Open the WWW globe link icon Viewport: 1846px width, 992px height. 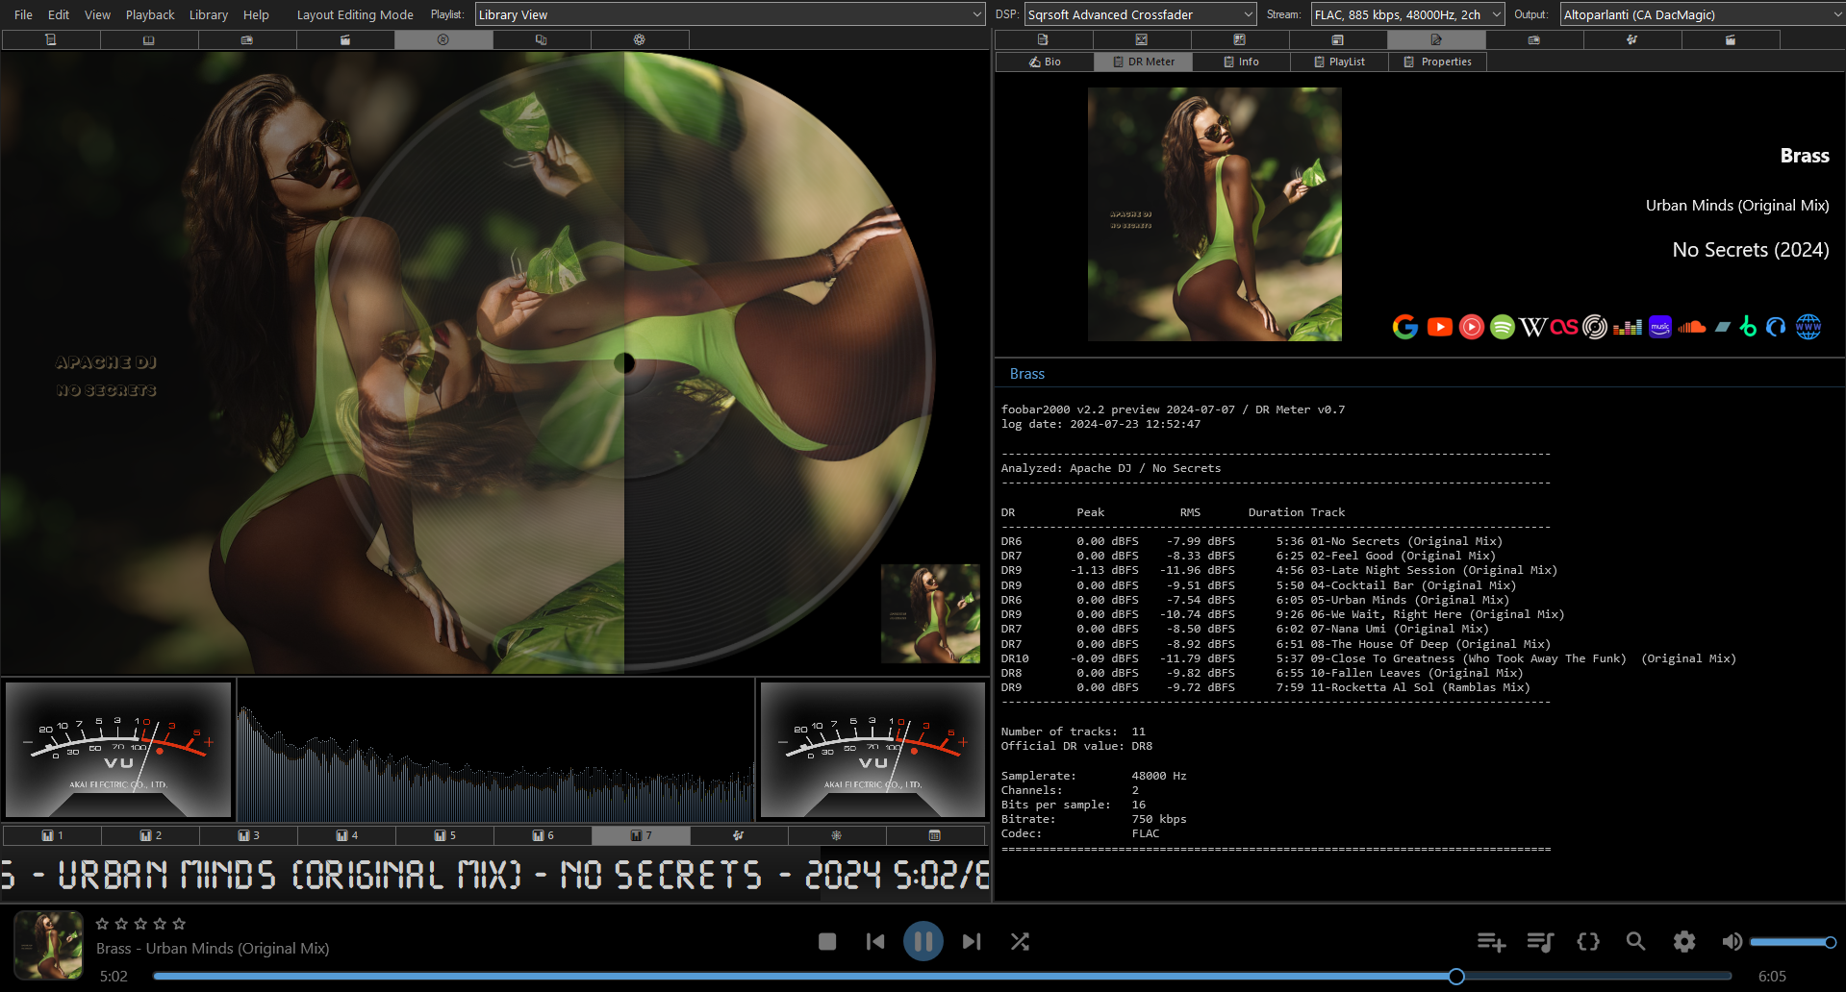click(1808, 327)
